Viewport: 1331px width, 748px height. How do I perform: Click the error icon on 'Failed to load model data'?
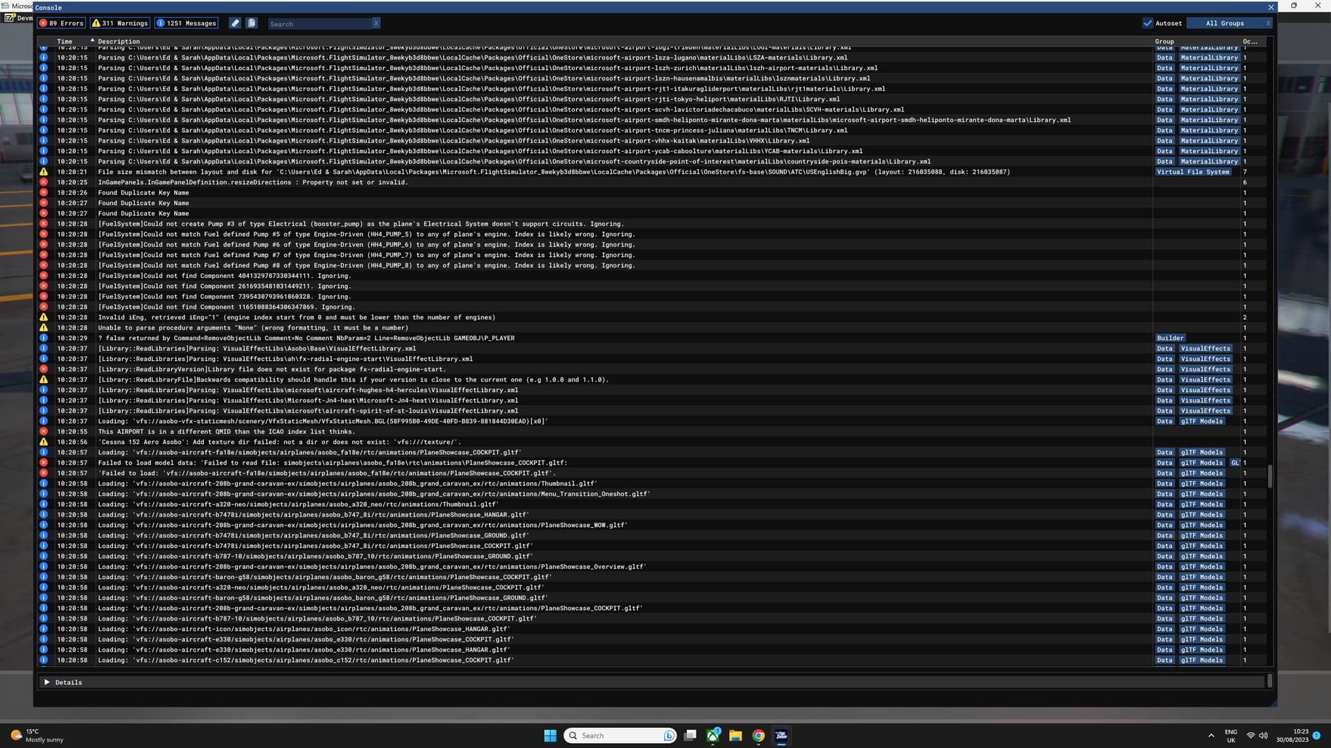pyautogui.click(x=44, y=463)
